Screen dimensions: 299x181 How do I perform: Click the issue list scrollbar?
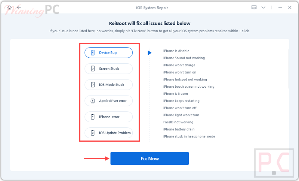pos(288,75)
